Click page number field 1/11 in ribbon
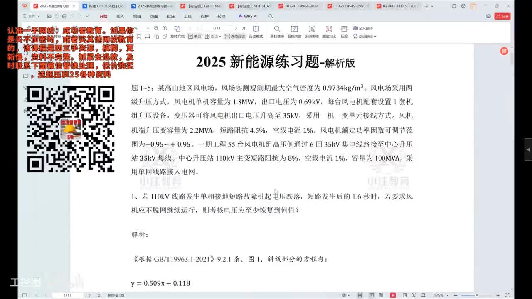 (x=217, y=28)
